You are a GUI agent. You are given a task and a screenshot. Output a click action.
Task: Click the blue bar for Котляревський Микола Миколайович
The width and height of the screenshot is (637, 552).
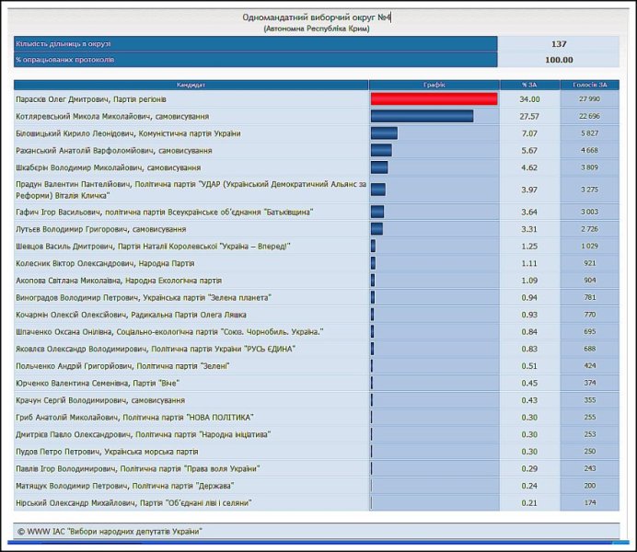422,116
